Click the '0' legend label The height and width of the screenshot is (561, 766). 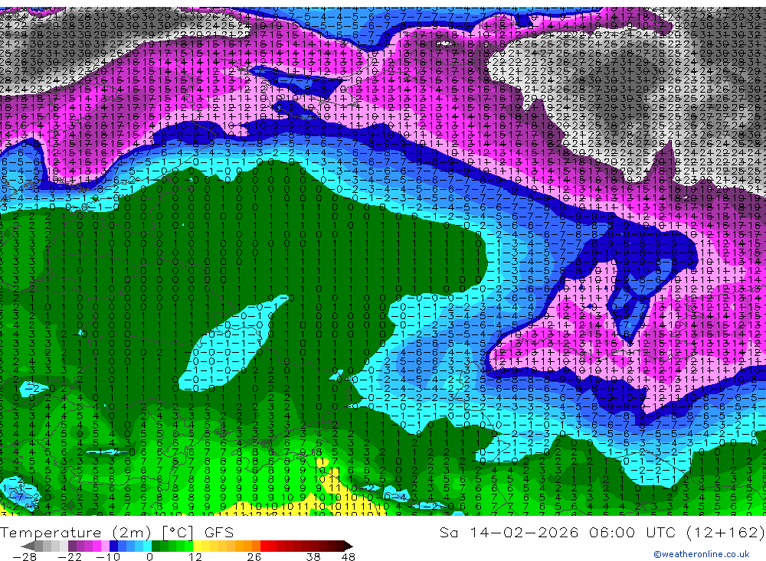(x=149, y=557)
